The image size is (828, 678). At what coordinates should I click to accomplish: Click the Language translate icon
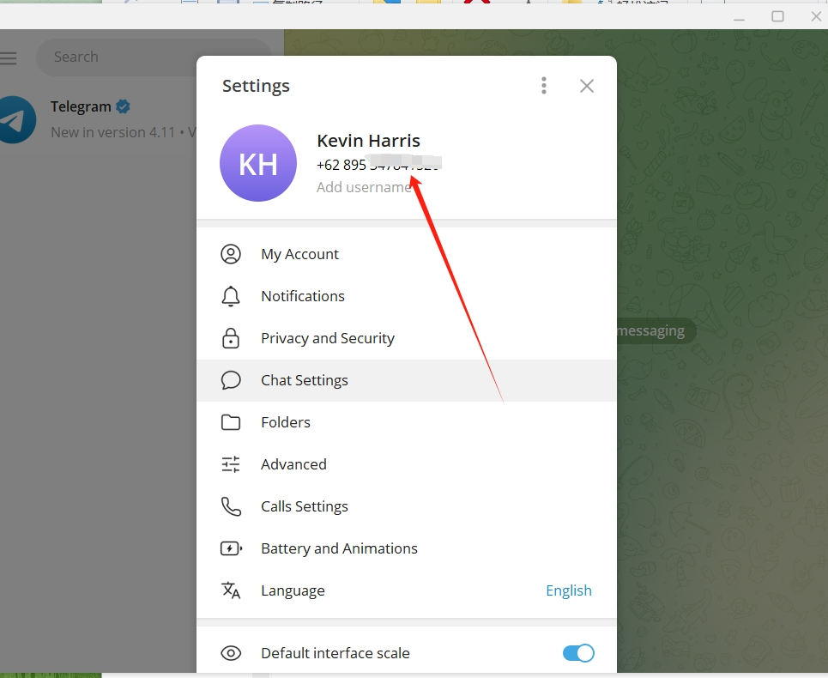pos(231,590)
